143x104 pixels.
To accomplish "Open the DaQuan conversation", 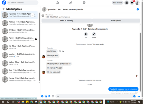I will [19, 31].
